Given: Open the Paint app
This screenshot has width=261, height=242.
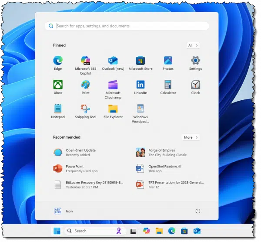Looking at the screenshot, I should pyautogui.click(x=86, y=87).
